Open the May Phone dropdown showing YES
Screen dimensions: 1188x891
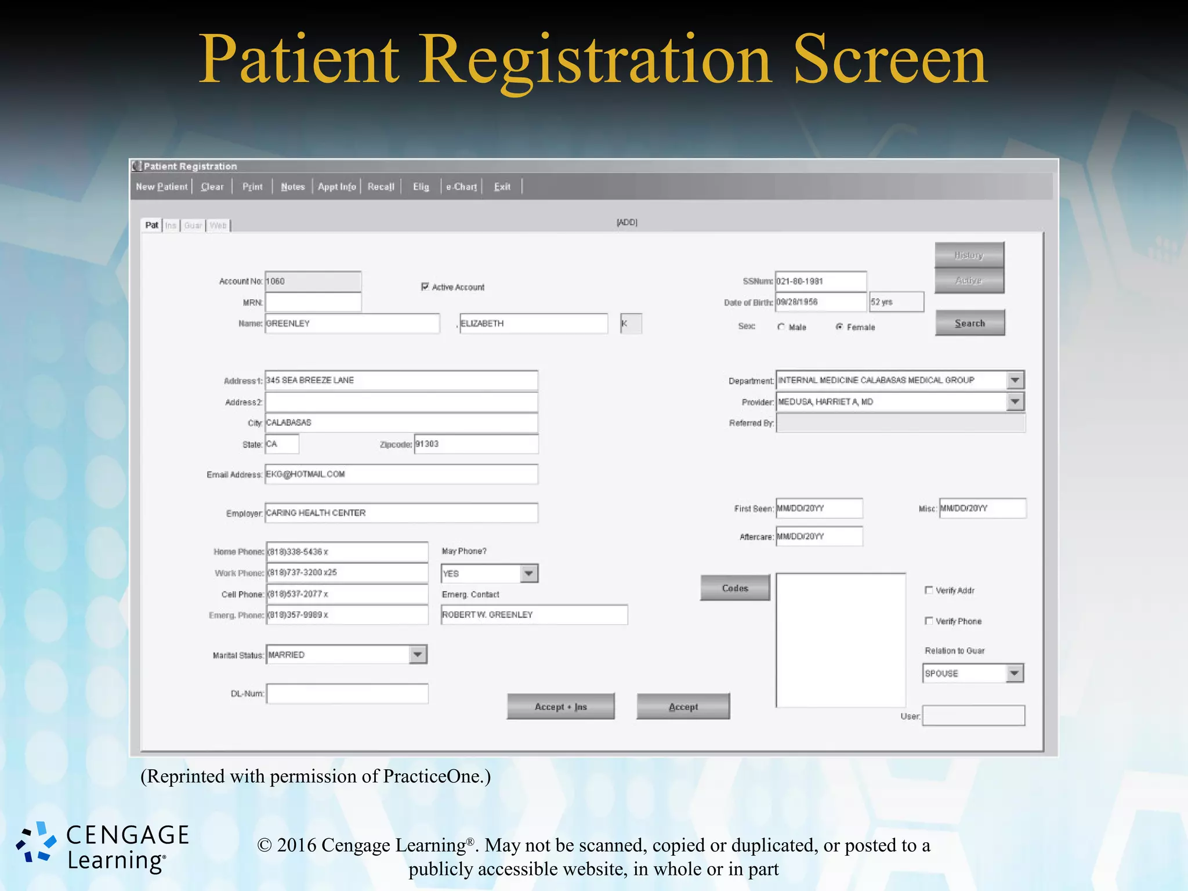[528, 573]
